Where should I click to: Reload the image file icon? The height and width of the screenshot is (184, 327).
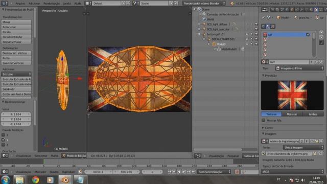click(x=321, y=153)
